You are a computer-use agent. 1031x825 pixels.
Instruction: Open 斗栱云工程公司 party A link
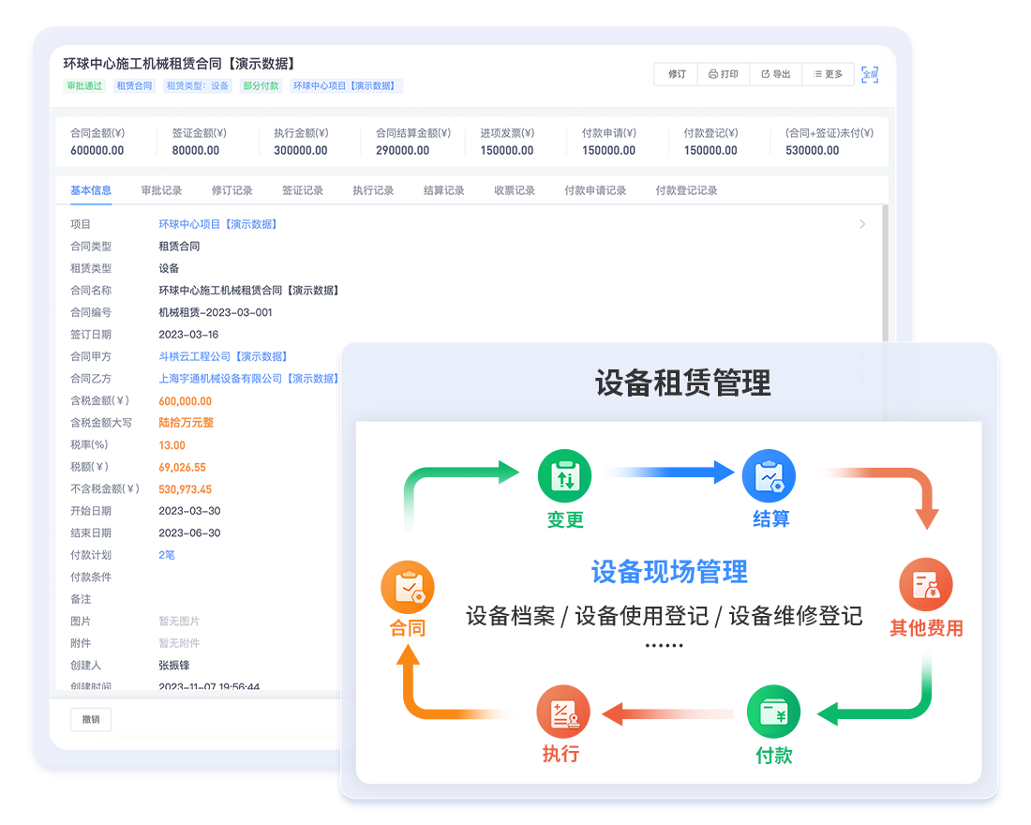tap(222, 356)
